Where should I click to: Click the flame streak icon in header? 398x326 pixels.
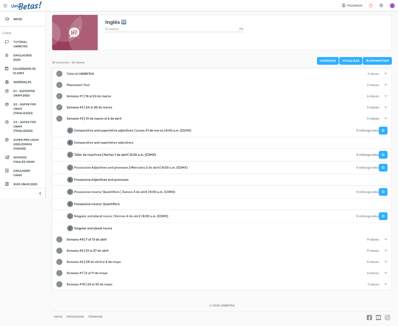(x=371, y=6)
